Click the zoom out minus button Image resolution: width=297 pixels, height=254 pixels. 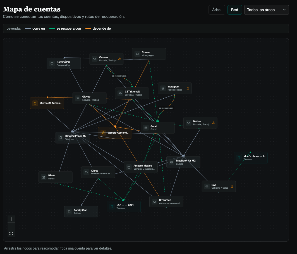click(11, 226)
